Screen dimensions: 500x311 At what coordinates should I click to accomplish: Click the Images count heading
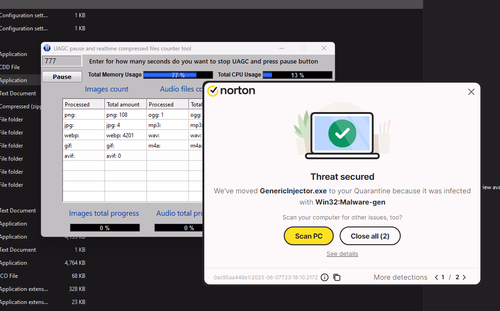(106, 89)
